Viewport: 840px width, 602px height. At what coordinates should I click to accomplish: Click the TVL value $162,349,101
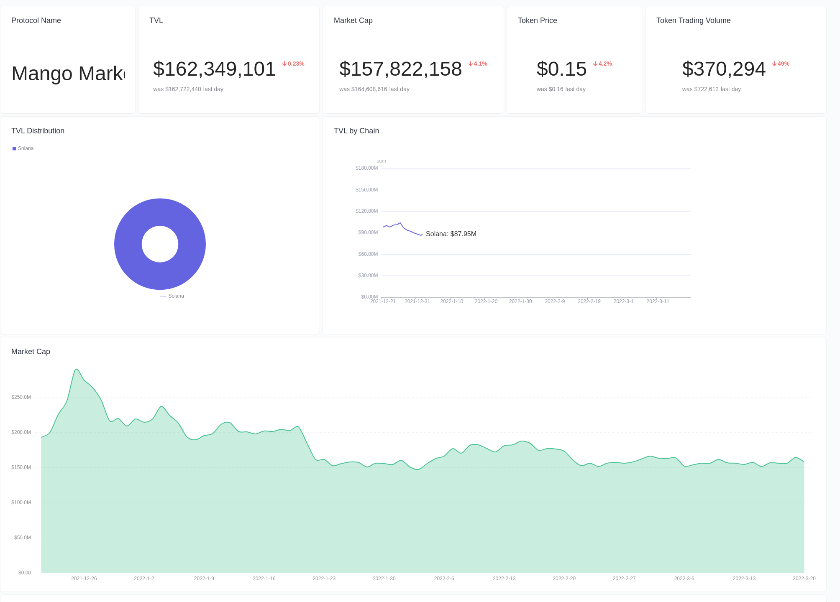coord(215,69)
